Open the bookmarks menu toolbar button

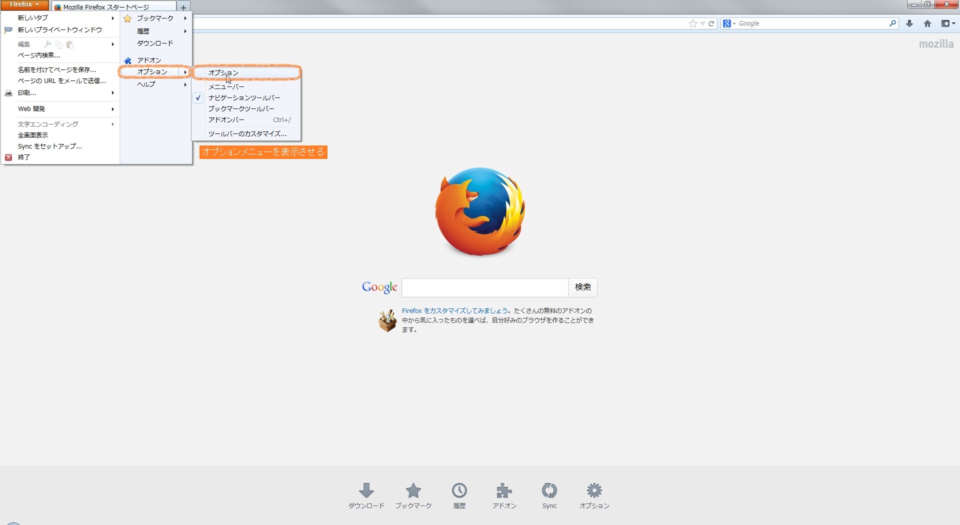(948, 23)
